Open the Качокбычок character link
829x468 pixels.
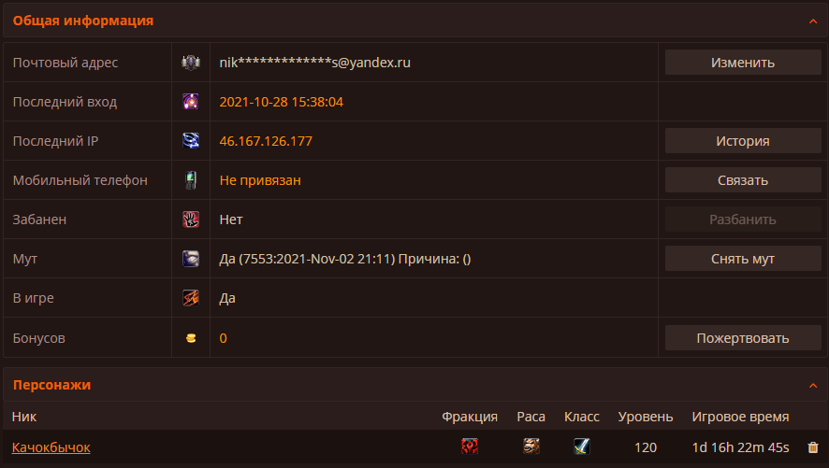51,447
